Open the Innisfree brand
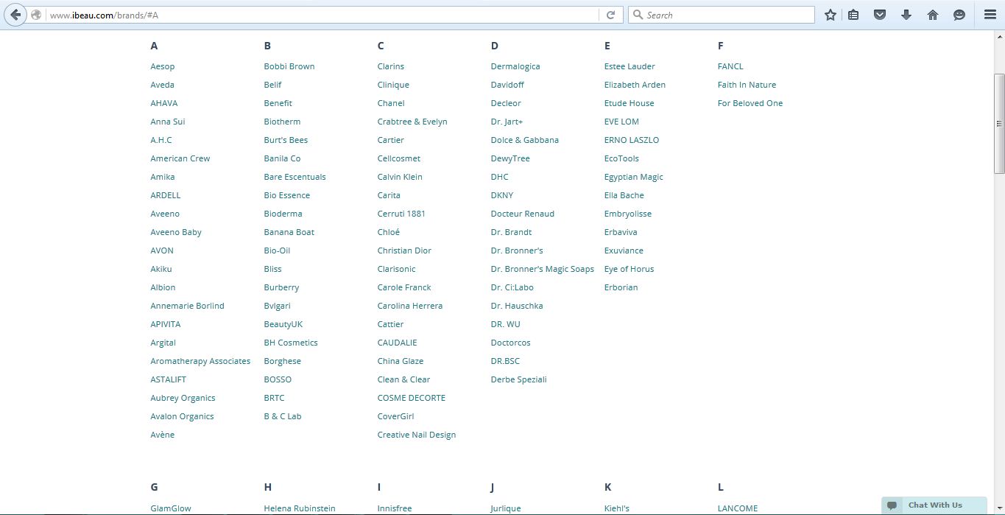The image size is (1005, 515). [x=395, y=508]
